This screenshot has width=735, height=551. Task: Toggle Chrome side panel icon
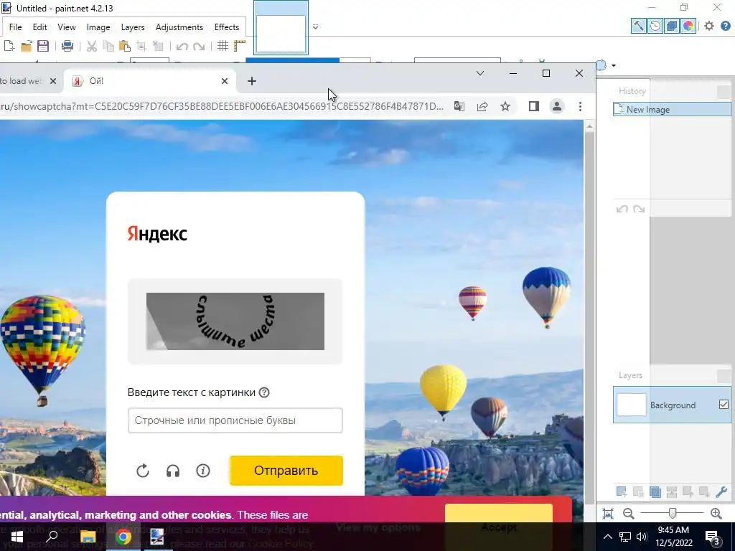pyautogui.click(x=534, y=106)
